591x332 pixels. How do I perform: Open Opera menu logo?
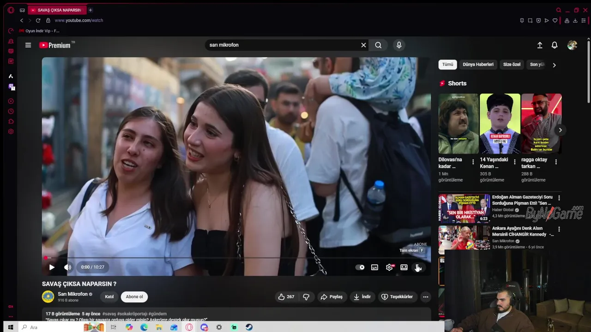click(11, 10)
